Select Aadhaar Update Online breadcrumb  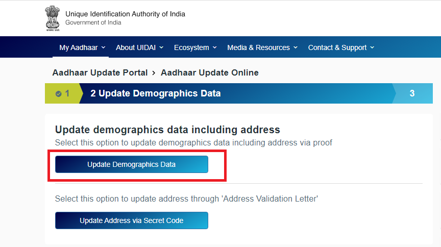210,72
